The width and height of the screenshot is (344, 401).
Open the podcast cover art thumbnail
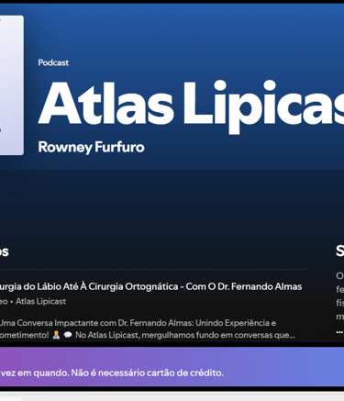click(12, 85)
